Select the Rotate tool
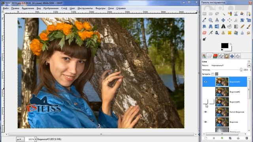This screenshot has height=142, width=253. pos(242,20)
